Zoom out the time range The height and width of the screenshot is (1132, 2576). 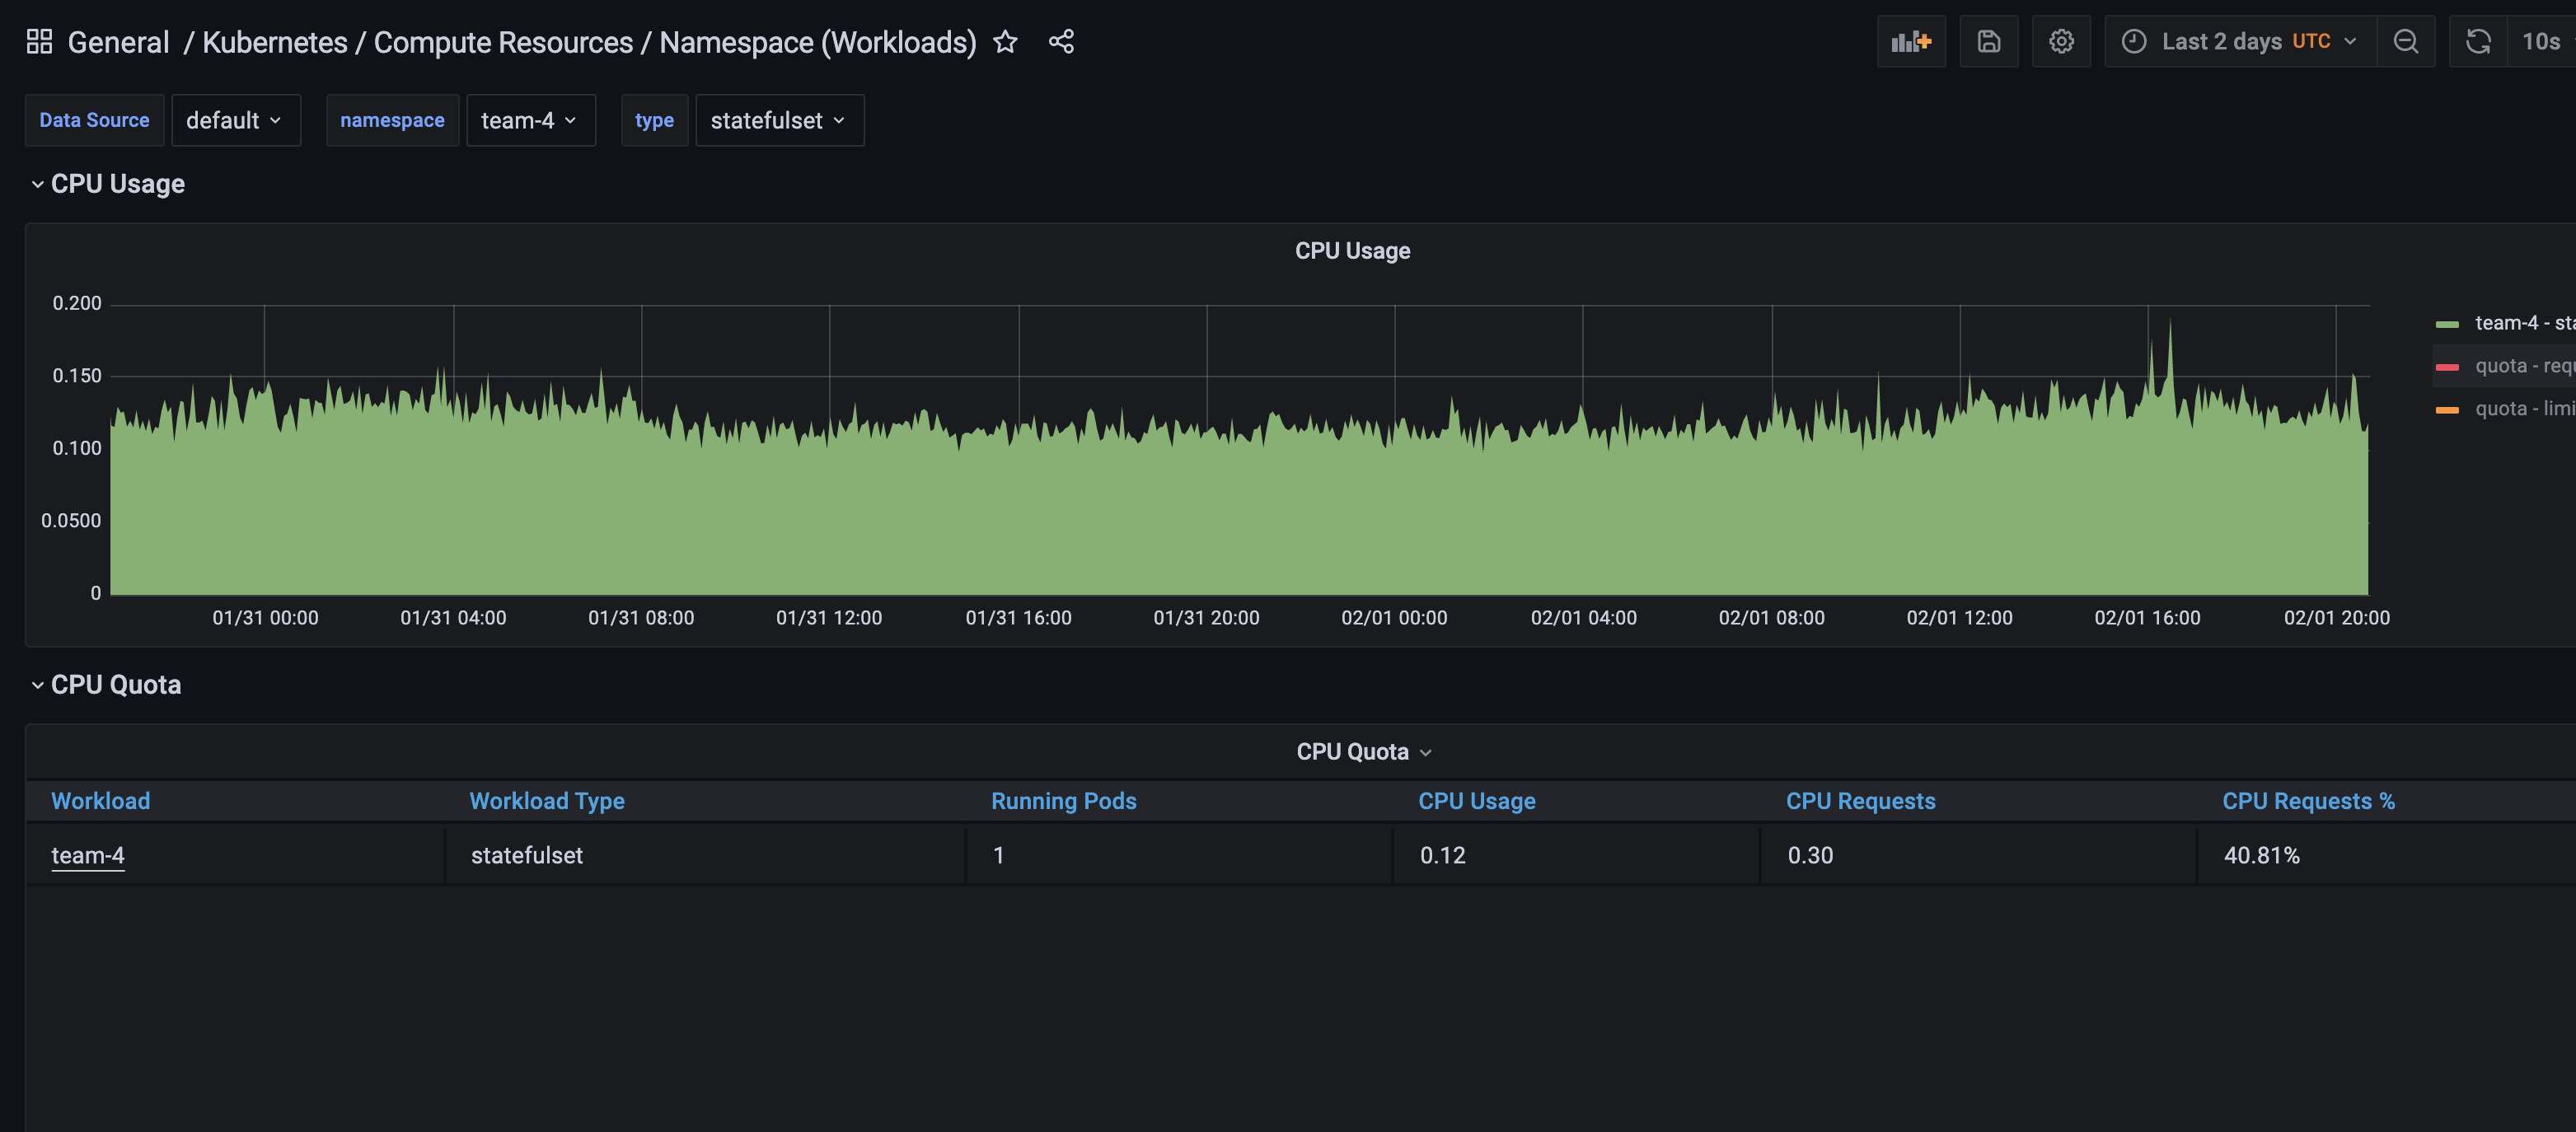click(x=2406, y=42)
